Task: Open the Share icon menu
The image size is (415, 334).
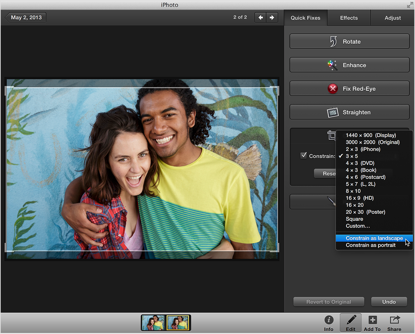Action: coord(394,320)
